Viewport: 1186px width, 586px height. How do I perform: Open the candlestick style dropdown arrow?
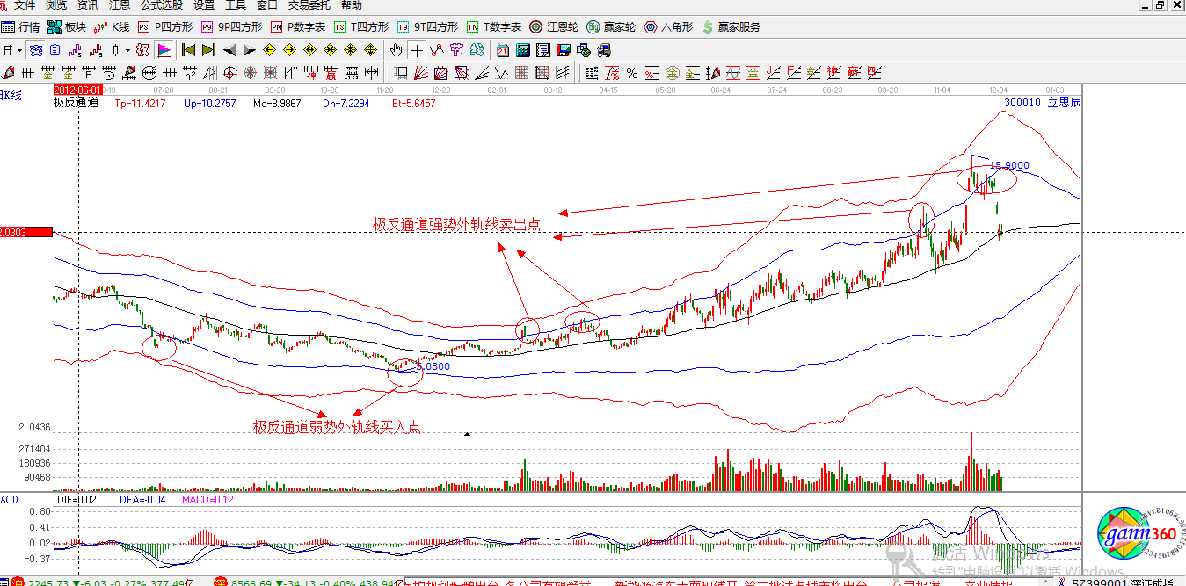coord(127,49)
